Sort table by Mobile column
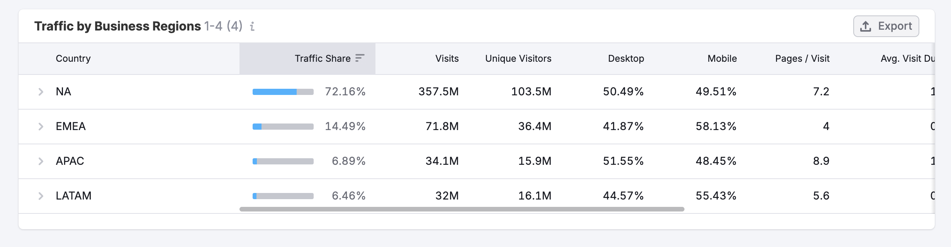951x247 pixels. coord(722,59)
